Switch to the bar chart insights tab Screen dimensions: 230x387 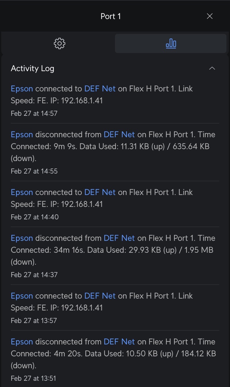click(x=171, y=43)
